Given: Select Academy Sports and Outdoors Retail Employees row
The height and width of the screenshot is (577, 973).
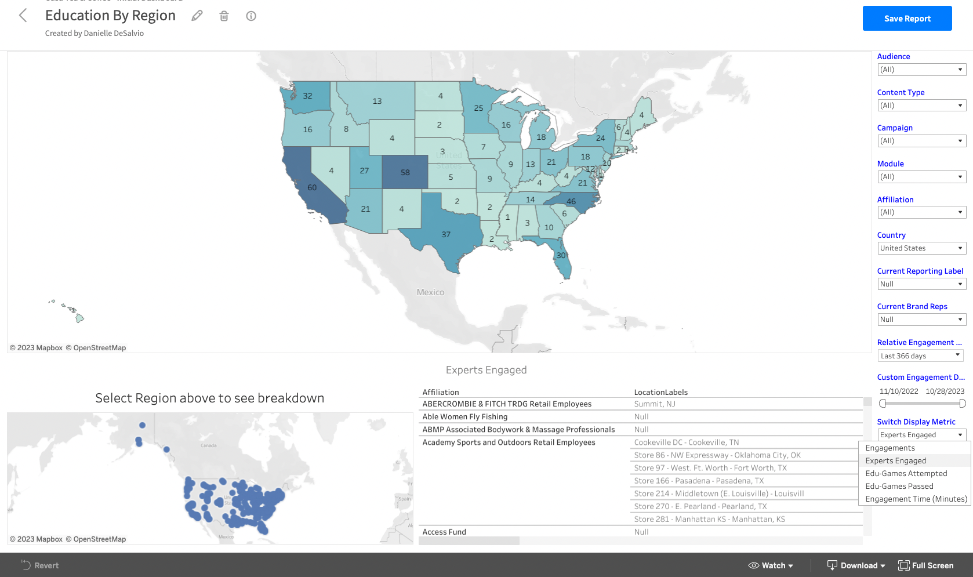Looking at the screenshot, I should tap(509, 442).
